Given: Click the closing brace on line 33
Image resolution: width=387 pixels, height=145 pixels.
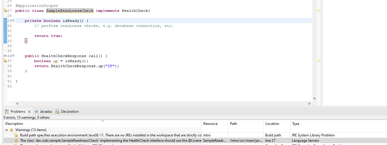Looking at the screenshot, I should [x=26, y=41].
